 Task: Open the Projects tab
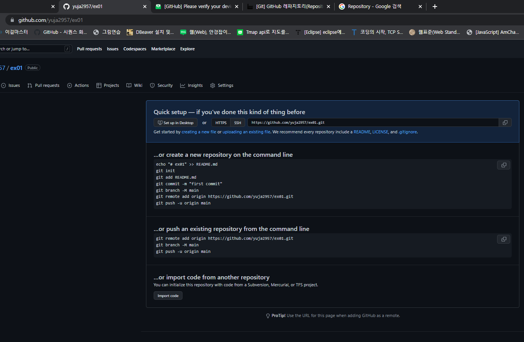108,85
